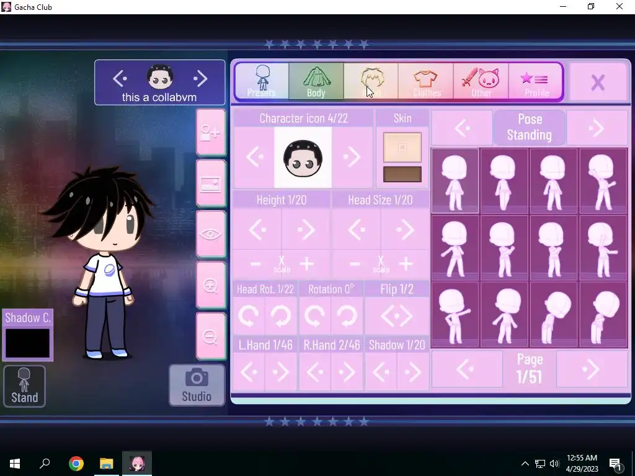This screenshot has width=635, height=476.
Task: Go to next pose page
Action: coord(592,369)
